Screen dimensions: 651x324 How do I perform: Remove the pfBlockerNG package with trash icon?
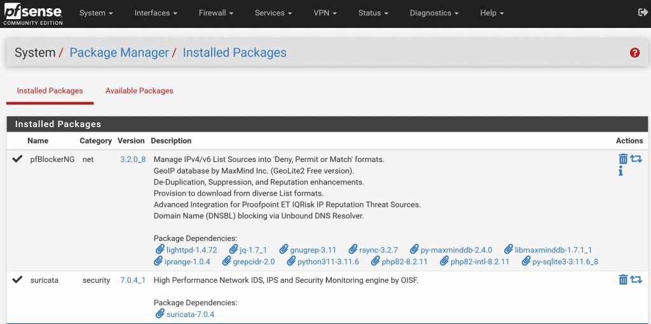623,159
